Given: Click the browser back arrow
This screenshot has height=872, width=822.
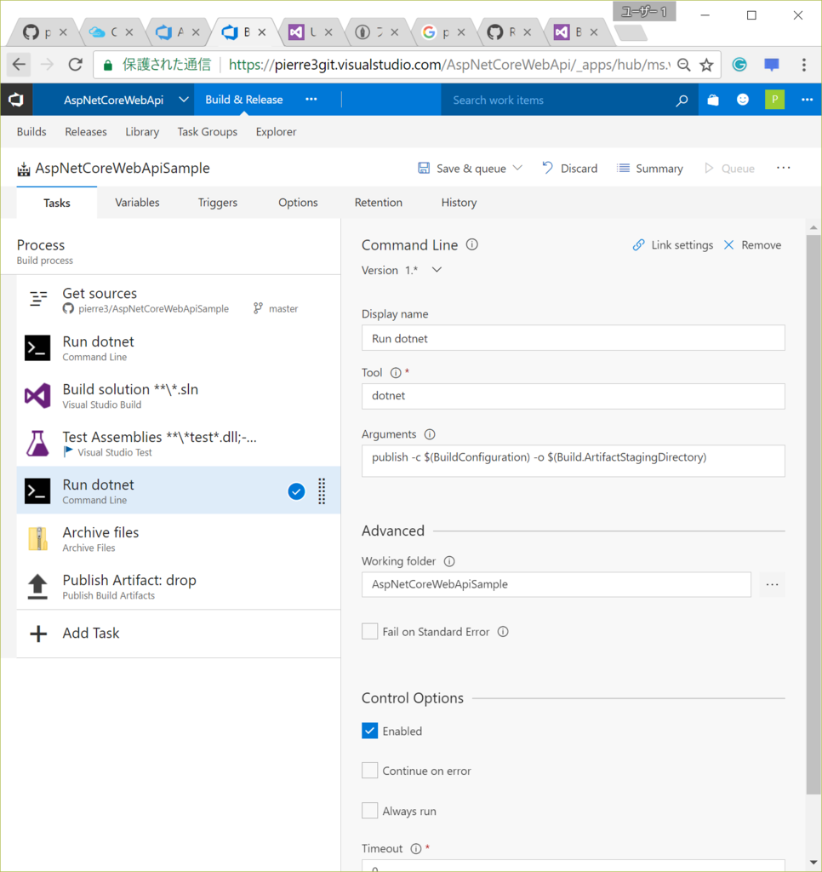Looking at the screenshot, I should (x=19, y=65).
